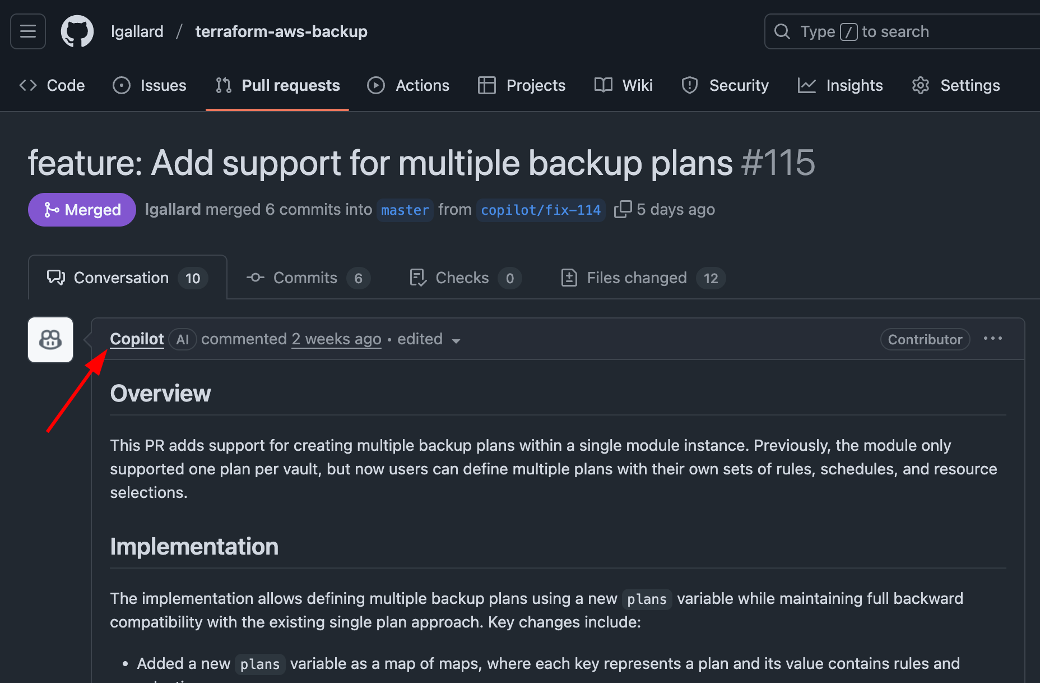1040x683 pixels.
Task: Click the Copilot avatar thumbnail
Action: (x=50, y=340)
